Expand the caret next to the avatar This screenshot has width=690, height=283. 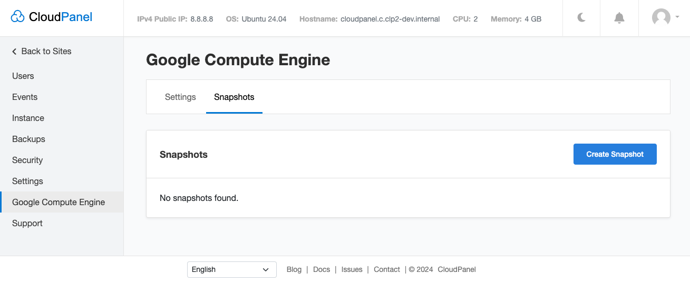[x=677, y=17]
